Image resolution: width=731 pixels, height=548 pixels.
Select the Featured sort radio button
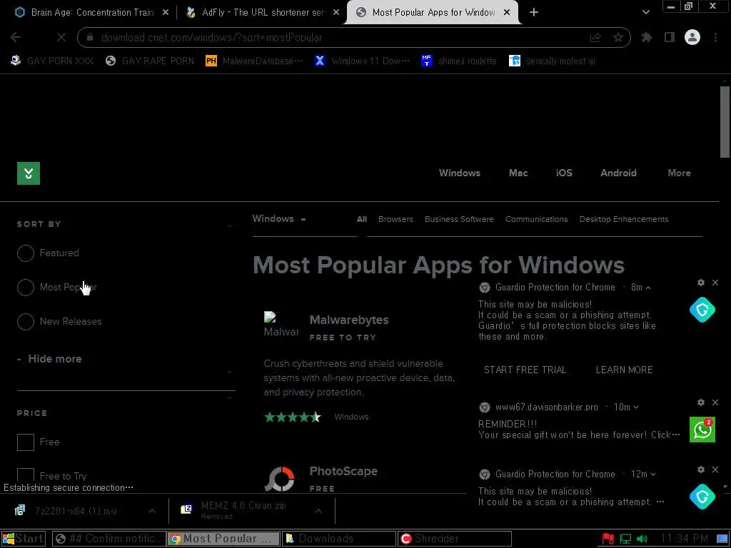click(26, 253)
